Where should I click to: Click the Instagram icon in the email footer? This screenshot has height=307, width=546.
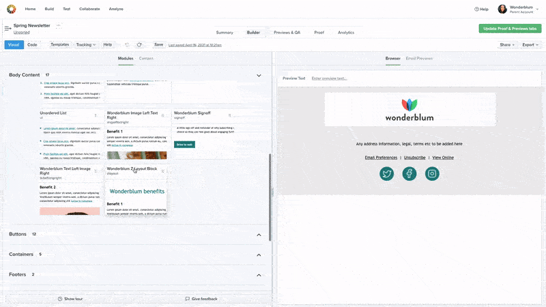tap(432, 173)
